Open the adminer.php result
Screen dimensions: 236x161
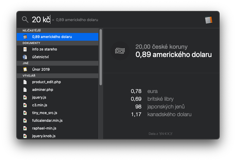[43, 90]
